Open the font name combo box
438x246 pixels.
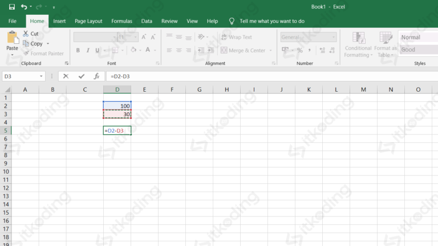pyautogui.click(x=95, y=37)
